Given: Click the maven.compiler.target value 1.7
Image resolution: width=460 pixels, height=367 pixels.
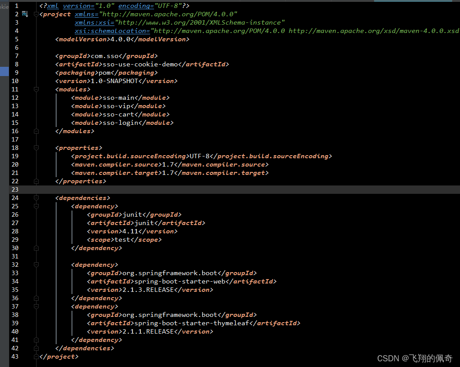Looking at the screenshot, I should [168, 173].
